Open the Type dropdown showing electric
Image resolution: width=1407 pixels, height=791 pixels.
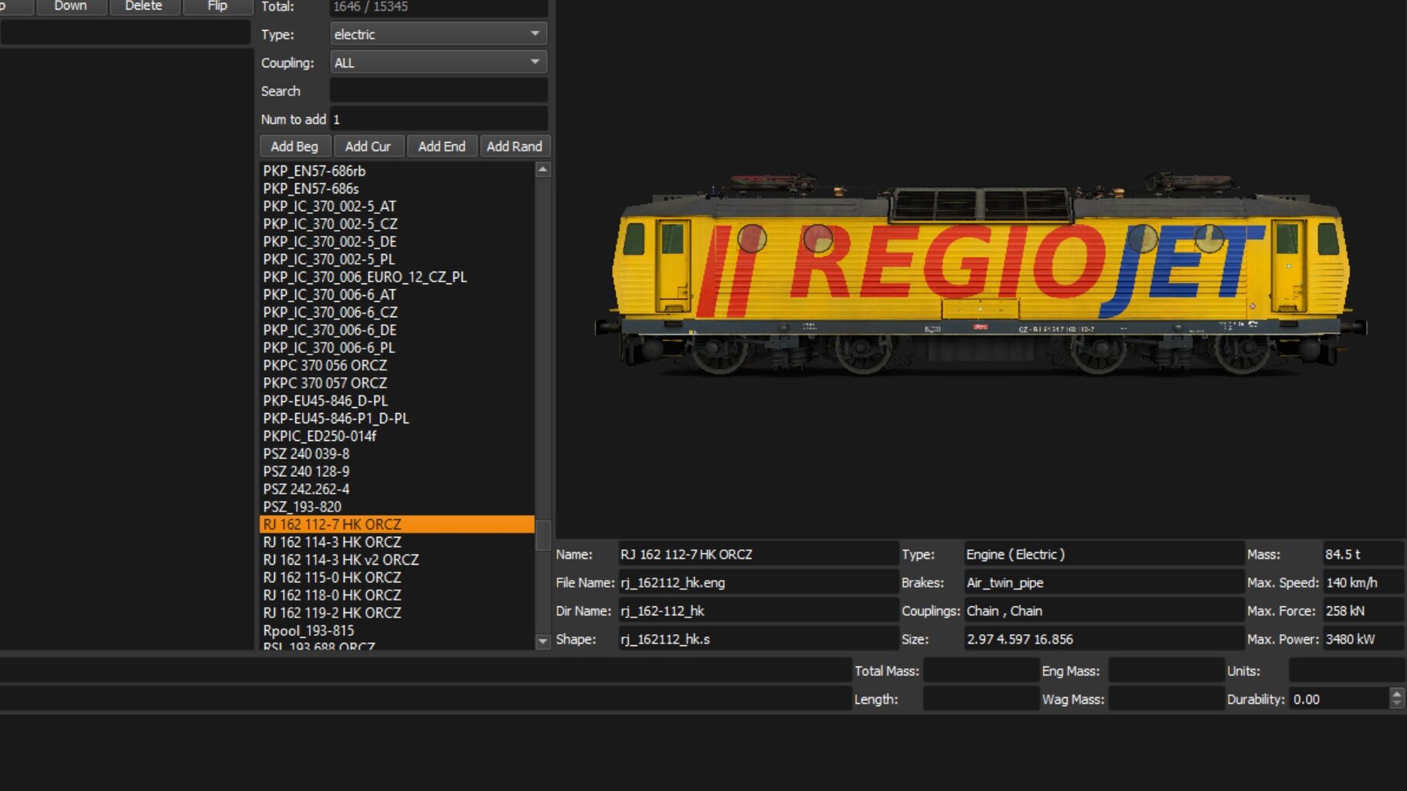coord(437,34)
